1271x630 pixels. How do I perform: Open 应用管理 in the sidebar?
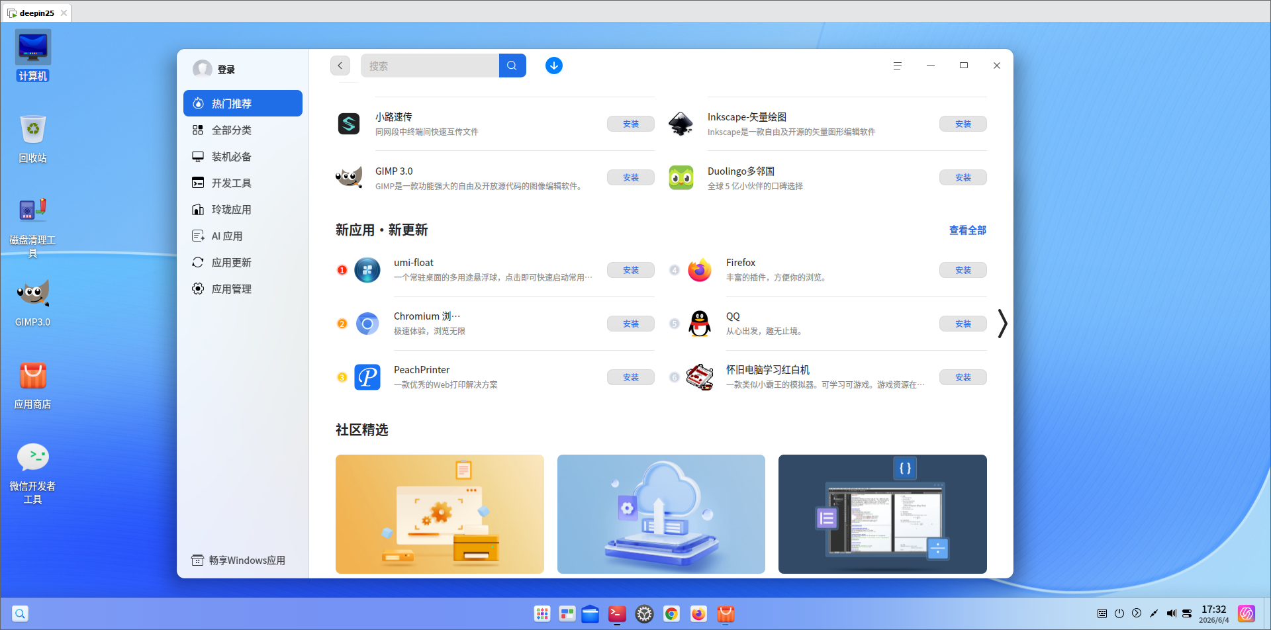point(243,289)
